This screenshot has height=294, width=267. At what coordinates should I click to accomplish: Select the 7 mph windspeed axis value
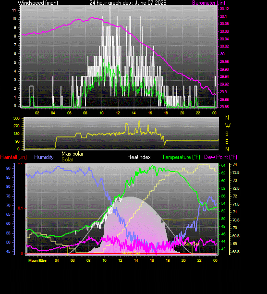15,45
